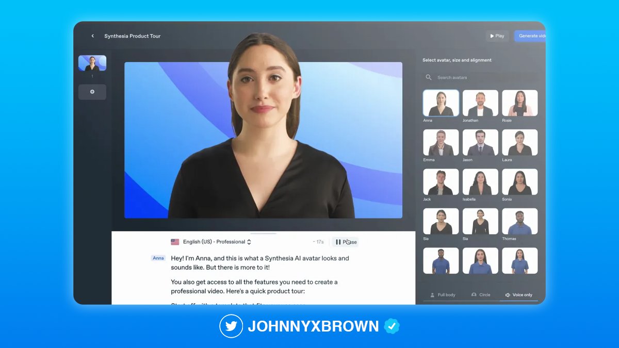619x348 pixels.
Task: Click the script line starting "Hey! I'm Anna"
Action: click(260, 263)
